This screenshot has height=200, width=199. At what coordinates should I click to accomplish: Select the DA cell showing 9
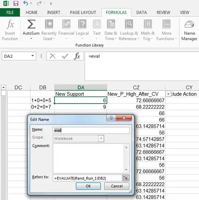(x=81, y=107)
